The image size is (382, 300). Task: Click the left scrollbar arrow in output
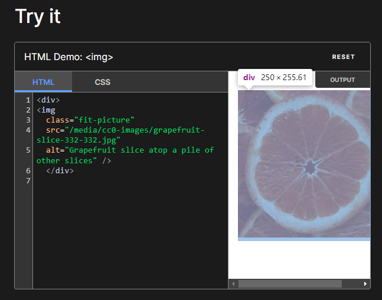click(x=233, y=284)
